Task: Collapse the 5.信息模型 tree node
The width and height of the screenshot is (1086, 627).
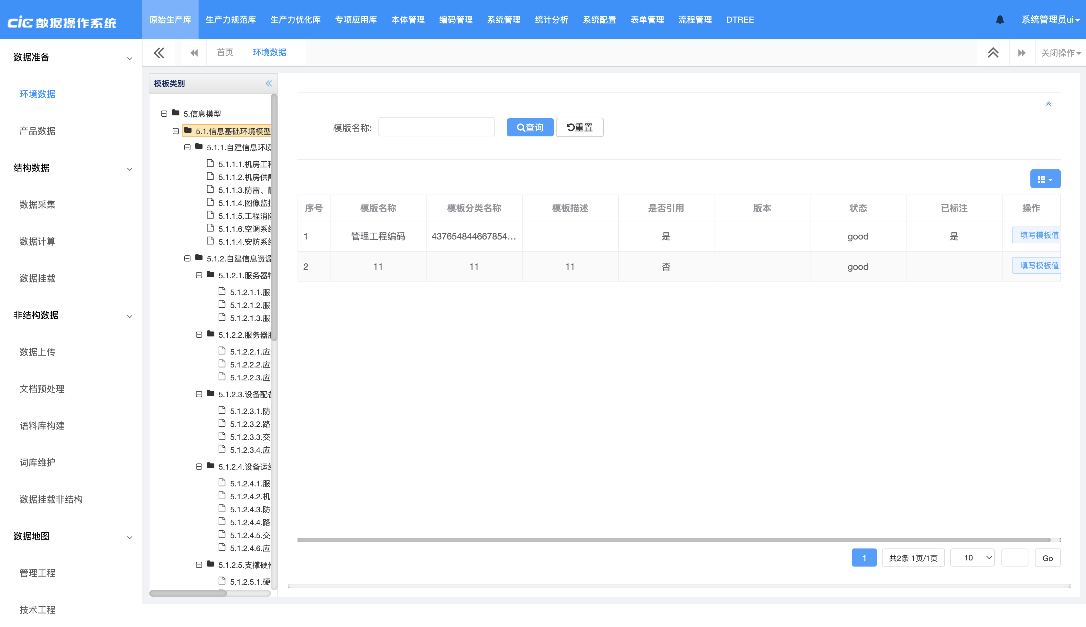Action: pos(164,114)
